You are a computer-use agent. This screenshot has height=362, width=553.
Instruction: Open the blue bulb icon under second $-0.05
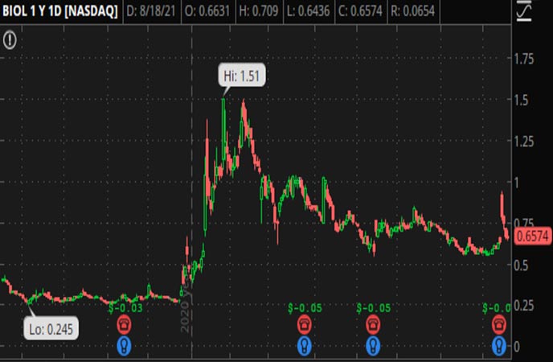(x=373, y=345)
